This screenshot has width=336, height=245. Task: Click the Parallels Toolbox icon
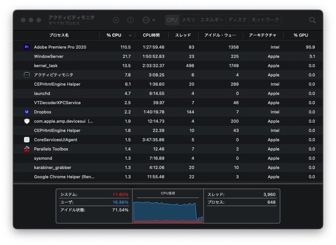tap(27, 149)
